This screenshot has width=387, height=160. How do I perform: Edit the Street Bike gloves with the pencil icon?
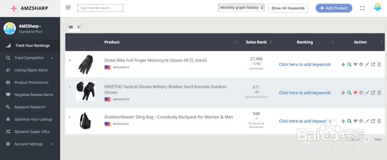click(x=367, y=64)
